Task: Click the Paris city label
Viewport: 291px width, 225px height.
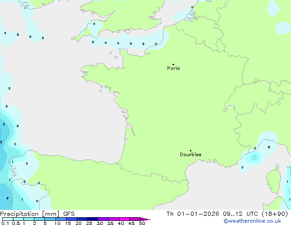Action: point(173,68)
